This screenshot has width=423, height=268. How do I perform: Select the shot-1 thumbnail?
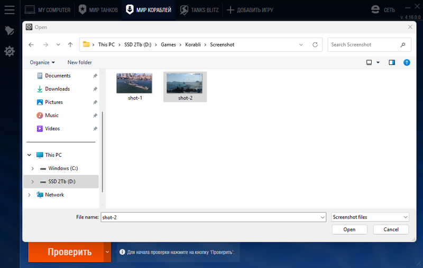(x=134, y=87)
